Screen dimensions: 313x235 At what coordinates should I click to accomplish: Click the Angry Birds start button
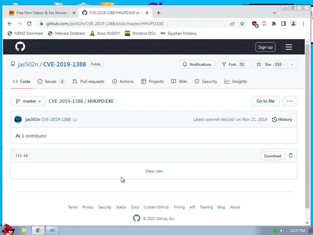pyautogui.click(x=8, y=230)
